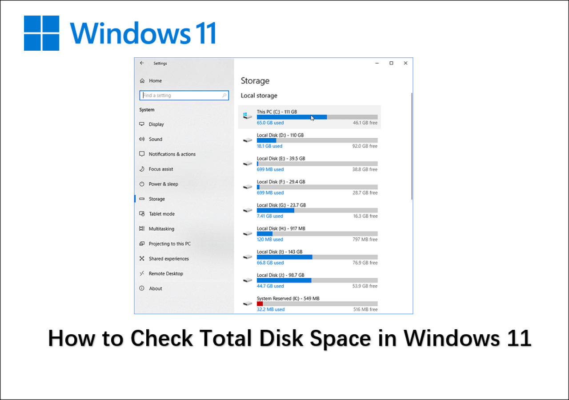Click the Storage drive icon in sidebar
Viewport: 569px width, 400px height.
[142, 199]
